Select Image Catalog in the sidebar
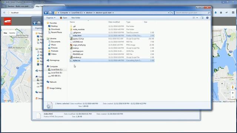The image size is (237, 133). click(55, 88)
